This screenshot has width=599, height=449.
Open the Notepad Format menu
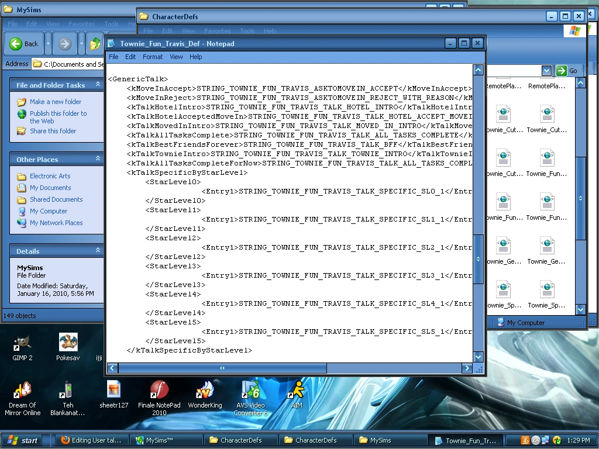(153, 57)
